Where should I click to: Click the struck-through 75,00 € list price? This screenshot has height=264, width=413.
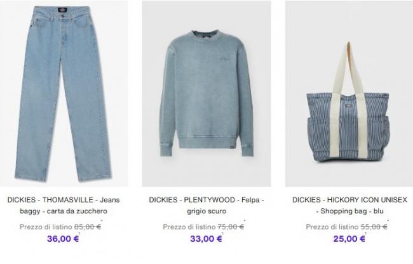231,227
